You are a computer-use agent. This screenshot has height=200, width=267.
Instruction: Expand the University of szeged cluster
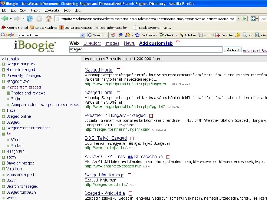[3, 76]
